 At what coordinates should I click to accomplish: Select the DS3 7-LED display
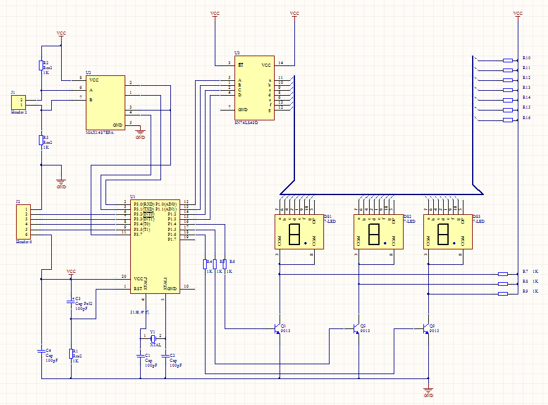(447, 232)
